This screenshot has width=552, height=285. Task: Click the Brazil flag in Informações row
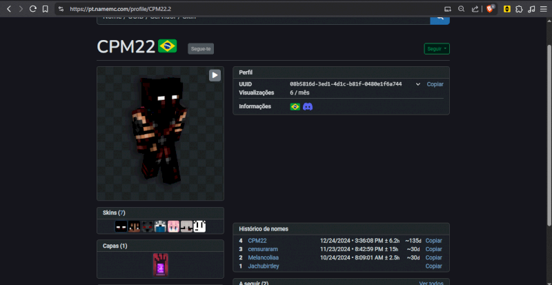(x=295, y=106)
